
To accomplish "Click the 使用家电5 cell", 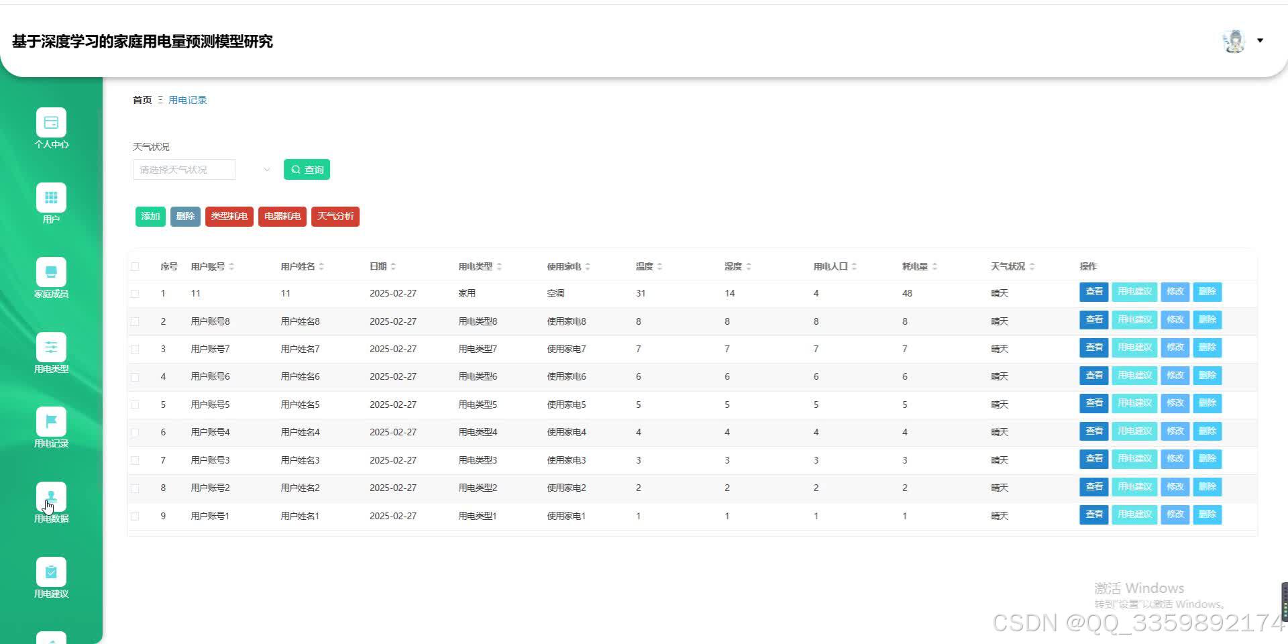I will coord(566,405).
